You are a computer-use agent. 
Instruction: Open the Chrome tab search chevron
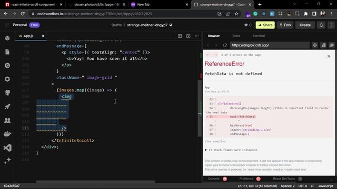pyautogui.click(x=295, y=4)
